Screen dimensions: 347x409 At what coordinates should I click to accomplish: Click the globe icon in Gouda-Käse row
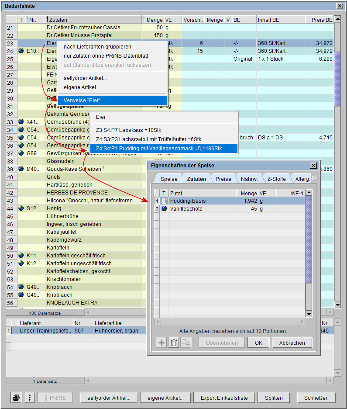coord(21,169)
